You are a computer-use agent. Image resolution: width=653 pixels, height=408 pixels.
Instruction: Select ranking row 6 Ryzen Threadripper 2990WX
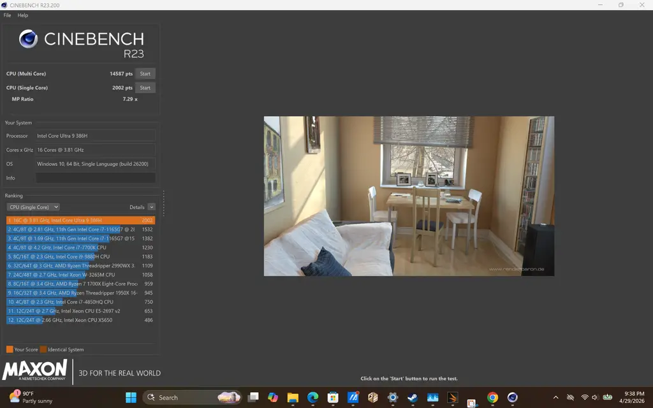(x=80, y=266)
